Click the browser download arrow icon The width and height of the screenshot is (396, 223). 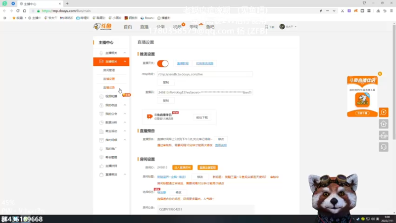click(378, 11)
